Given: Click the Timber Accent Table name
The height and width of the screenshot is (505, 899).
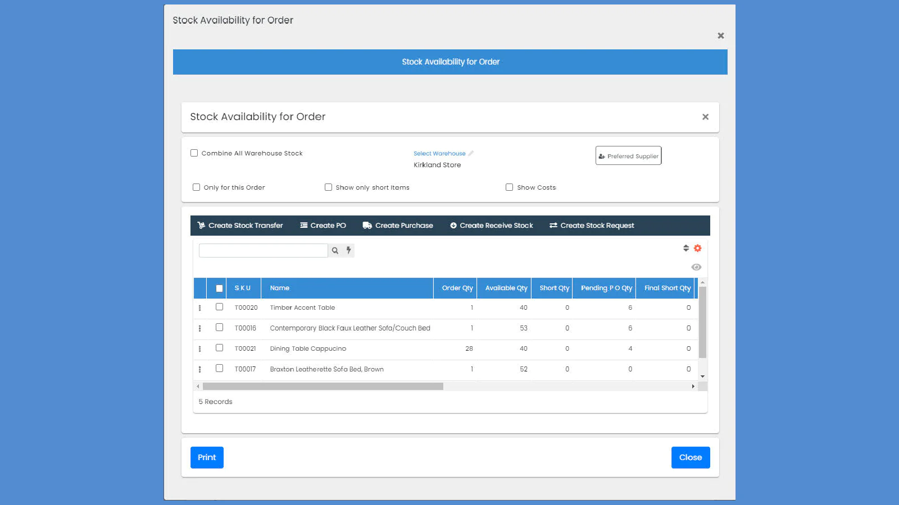Looking at the screenshot, I should tap(302, 307).
